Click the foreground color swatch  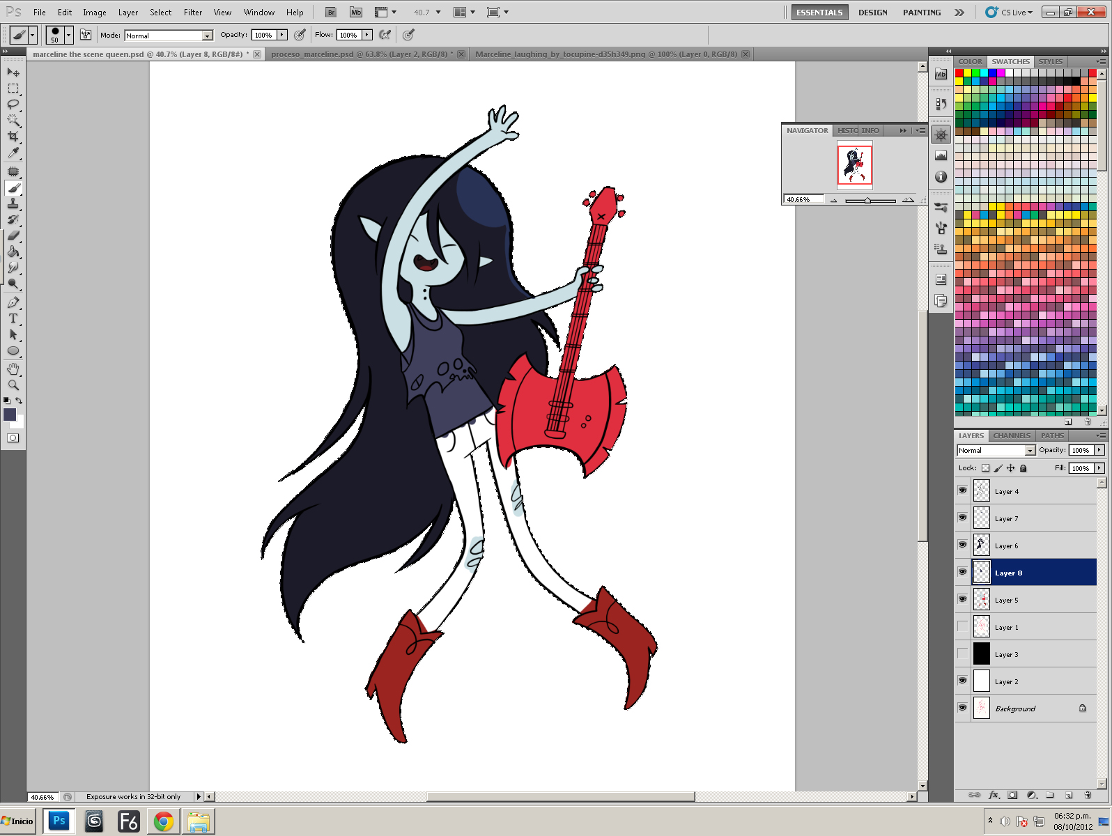pyautogui.click(x=10, y=415)
